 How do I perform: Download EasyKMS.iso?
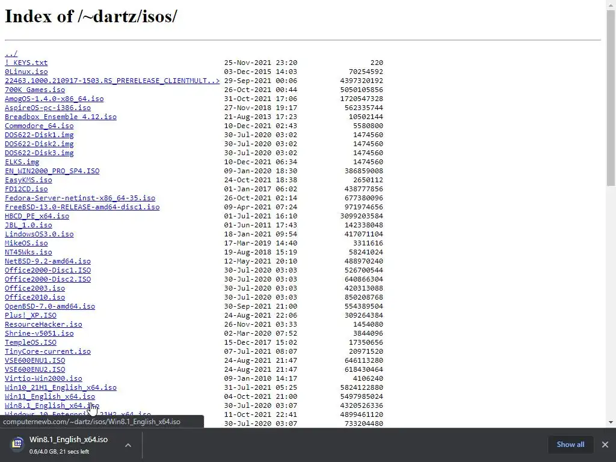(x=28, y=180)
